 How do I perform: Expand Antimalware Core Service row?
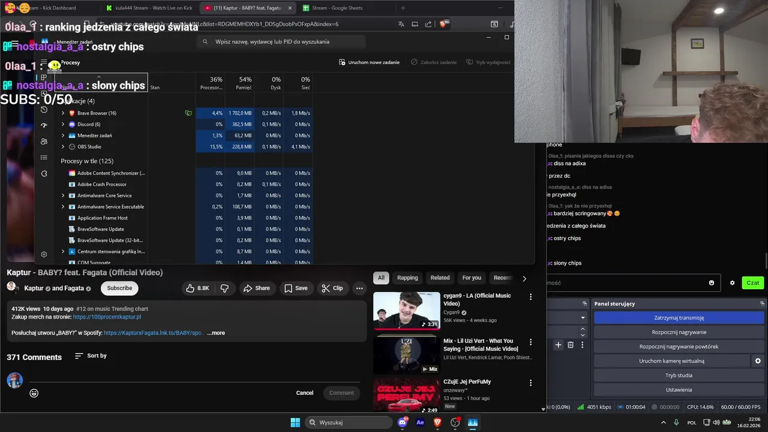(63, 196)
